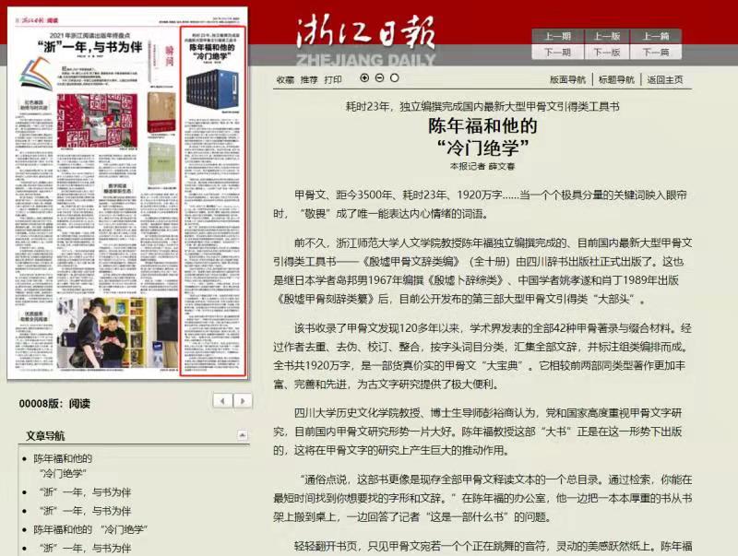
Task: Click the 浙江日报 masthead logo
Action: [365, 40]
